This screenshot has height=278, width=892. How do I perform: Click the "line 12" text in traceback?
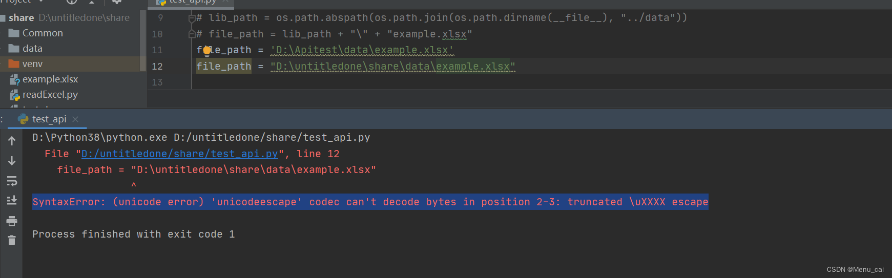[318, 154]
